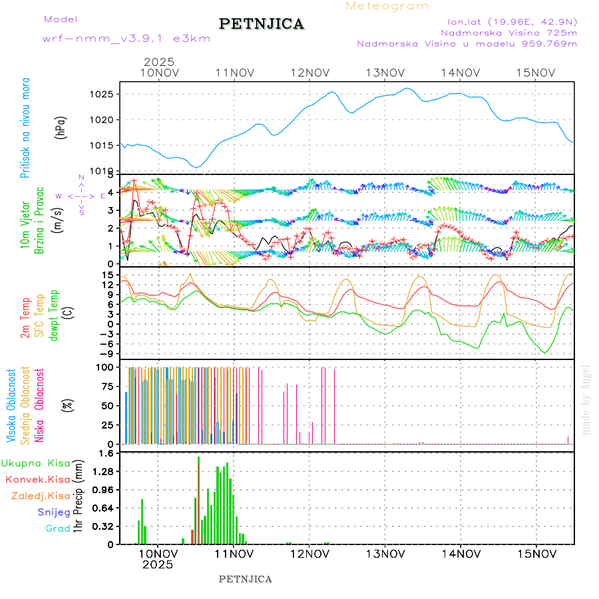Screen dimensions: 599x599
Task: Click the Meteogram heading text
Action: click(x=387, y=6)
